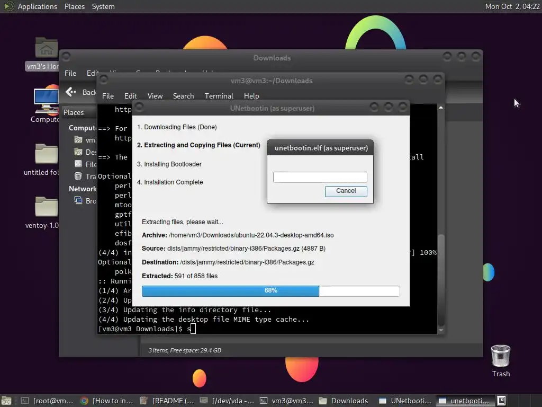The height and width of the screenshot is (407, 542).
Task: Switch to [root@vm... taskbar window
Action: pos(47,401)
